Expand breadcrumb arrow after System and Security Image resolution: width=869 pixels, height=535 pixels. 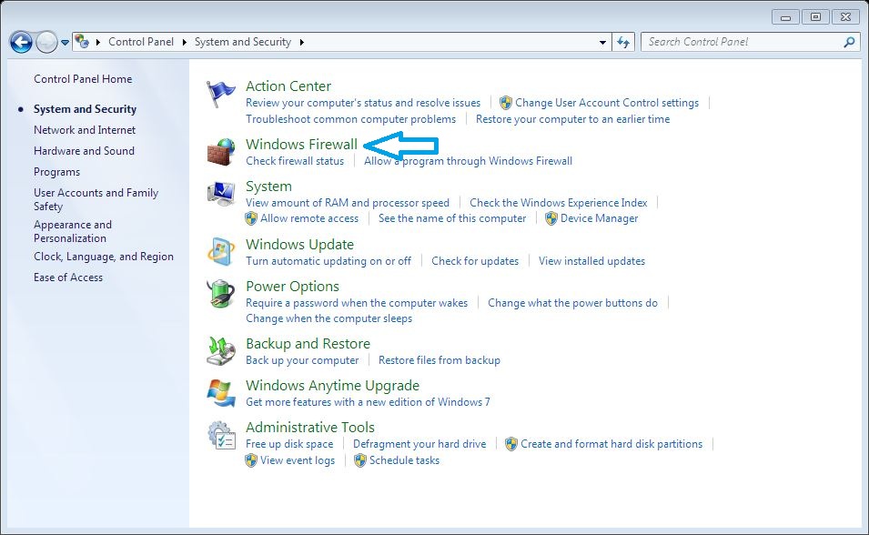coord(301,42)
